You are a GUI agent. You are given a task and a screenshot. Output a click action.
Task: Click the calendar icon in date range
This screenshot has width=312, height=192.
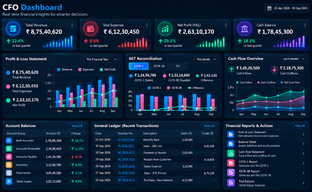point(269,8)
